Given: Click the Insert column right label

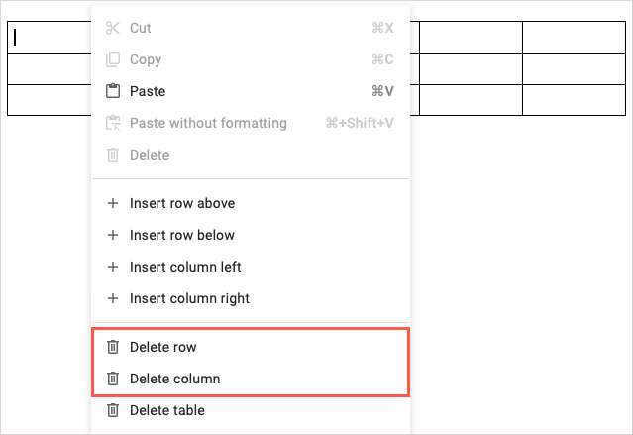Looking at the screenshot, I should [189, 298].
